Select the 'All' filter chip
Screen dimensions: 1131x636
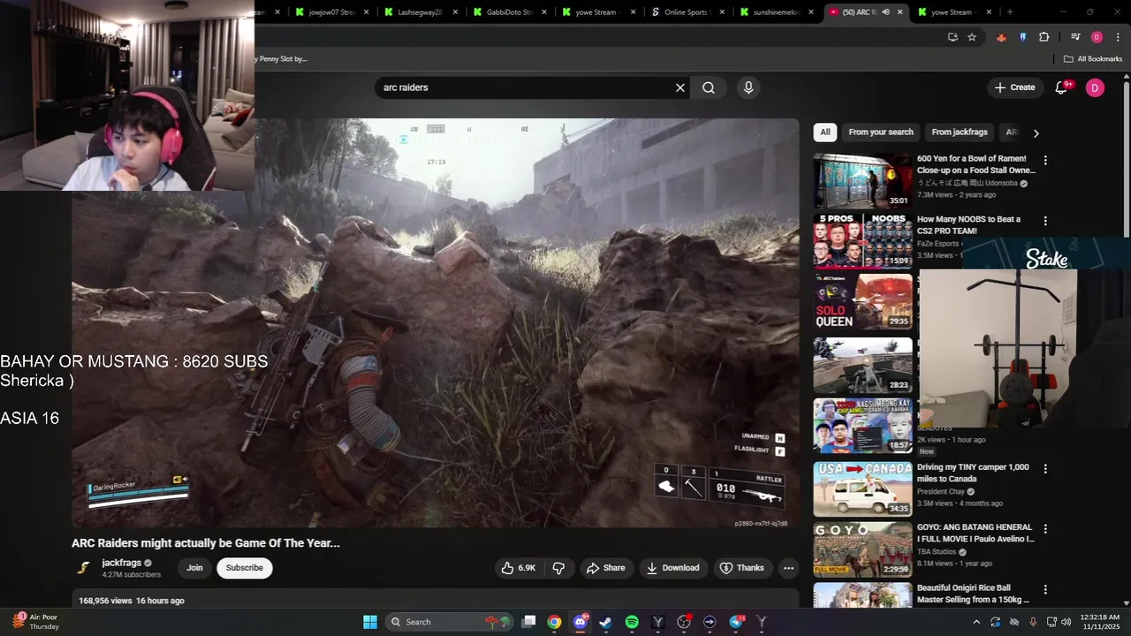click(x=825, y=132)
